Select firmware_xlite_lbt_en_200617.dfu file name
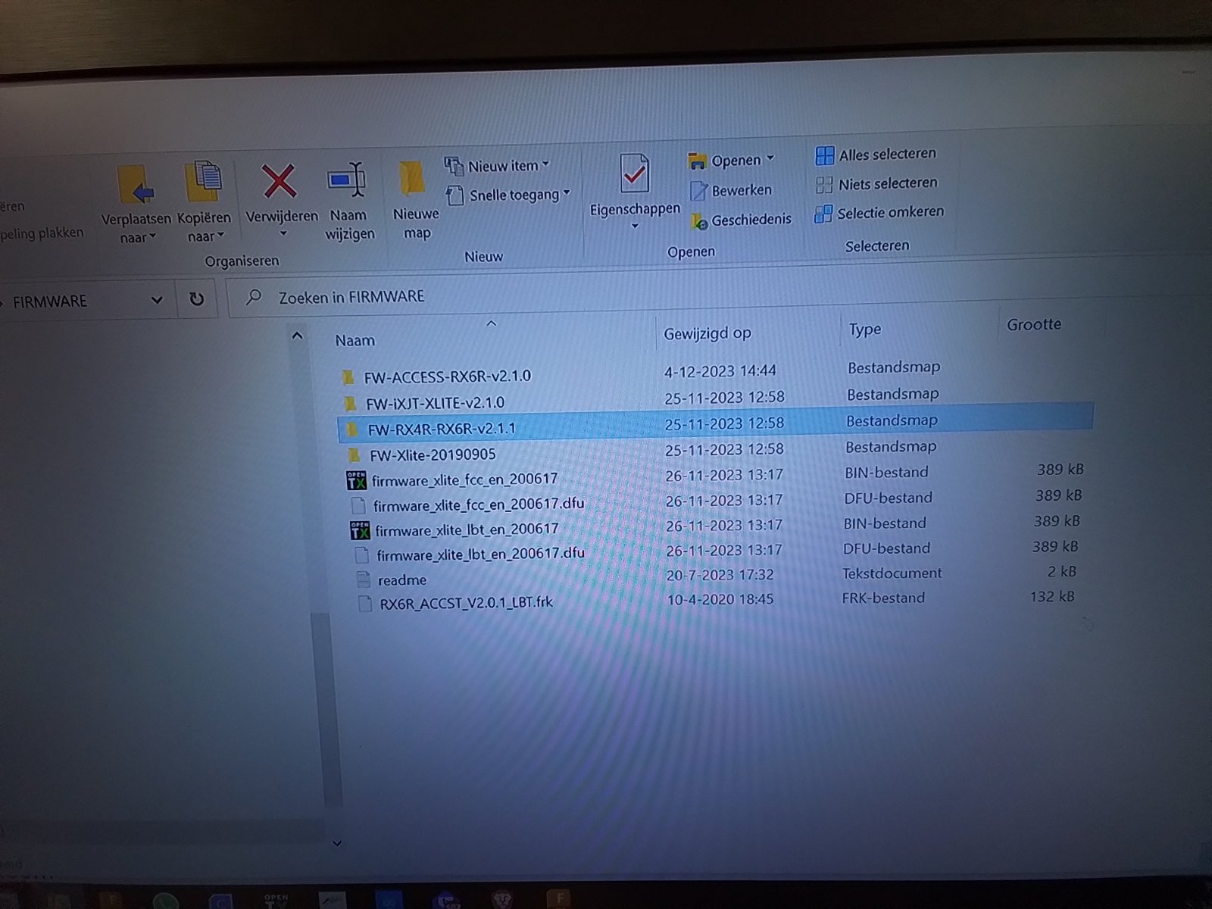Screen dimensions: 1212x909 coord(480,554)
